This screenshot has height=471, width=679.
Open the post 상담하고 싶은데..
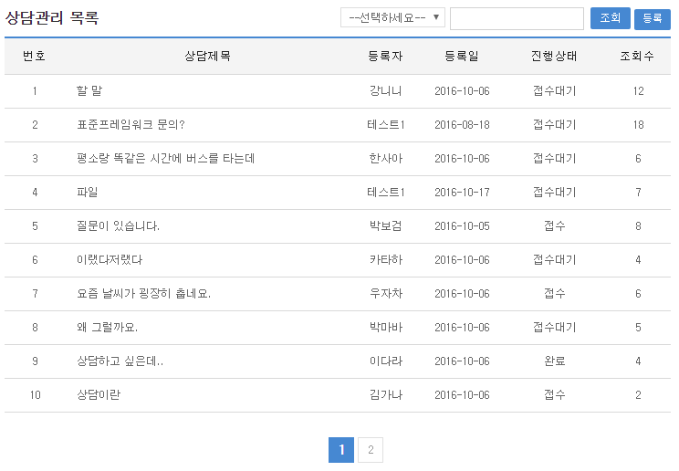[120, 361]
